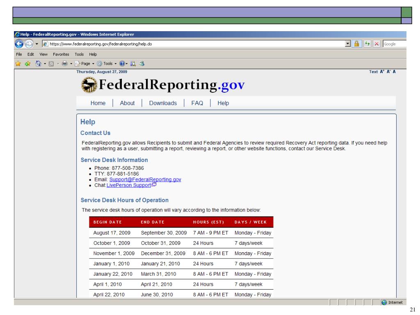Click the red Stop X button
The image size is (420, 315).
[x=377, y=44]
